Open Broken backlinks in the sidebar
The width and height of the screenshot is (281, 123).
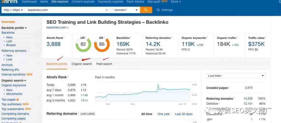pyautogui.click(x=11, y=45)
